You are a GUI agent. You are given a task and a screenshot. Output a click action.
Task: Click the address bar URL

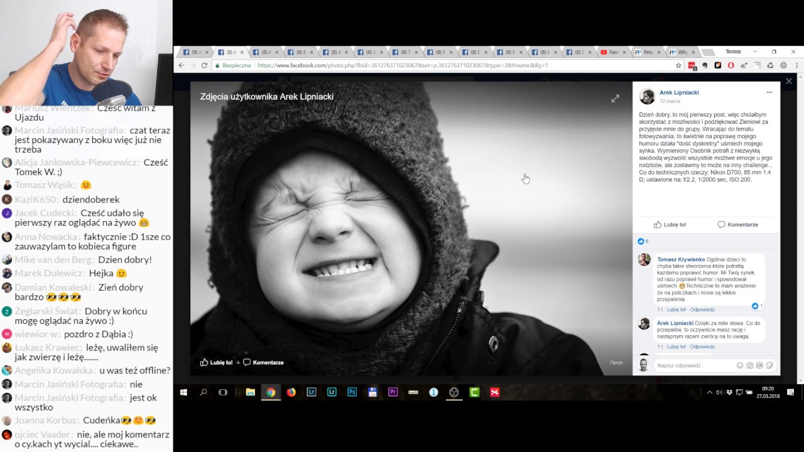click(402, 65)
